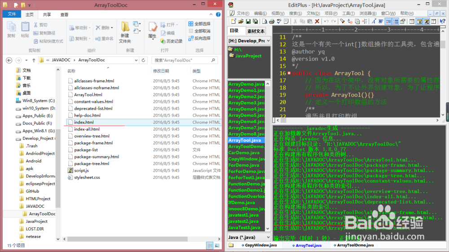Image resolution: width=449 pixels, height=252 pixels.
Task: Click Open file icon in EditPlus toolbar
Action: (x=241, y=22)
